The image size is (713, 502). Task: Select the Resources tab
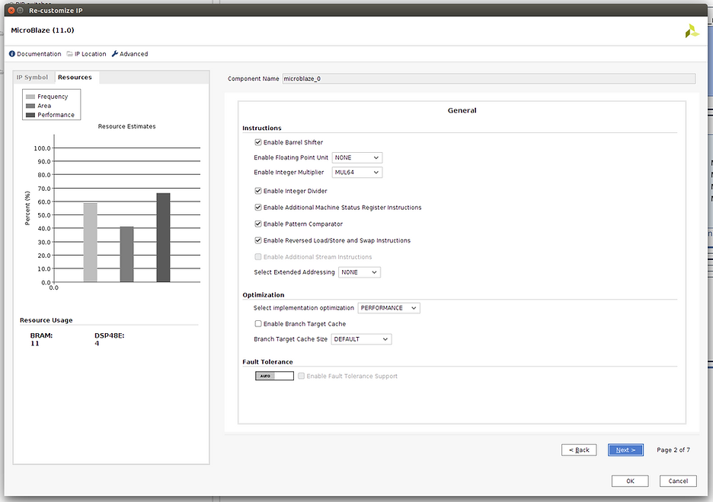[x=75, y=78]
